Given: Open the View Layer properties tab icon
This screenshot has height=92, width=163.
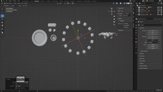Looking at the screenshot, I should tap(136, 30).
